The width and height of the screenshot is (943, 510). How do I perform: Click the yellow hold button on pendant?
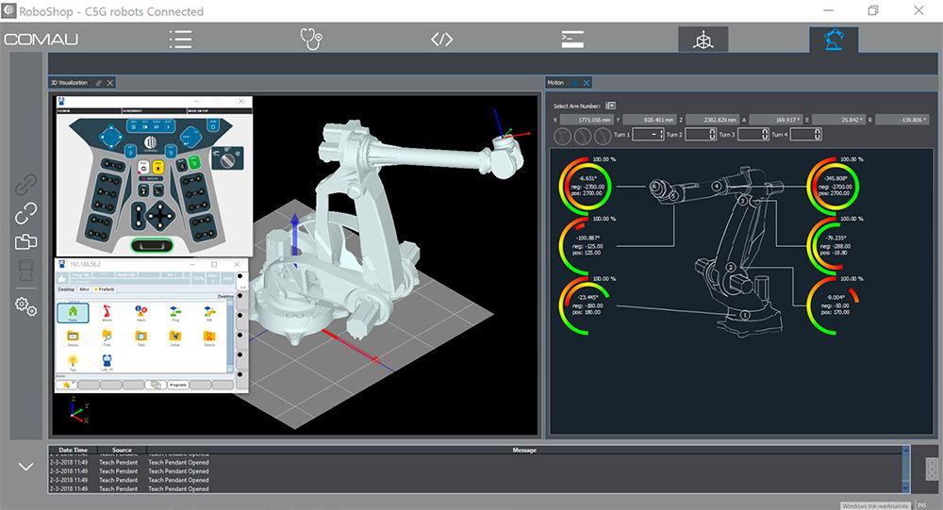point(157,167)
